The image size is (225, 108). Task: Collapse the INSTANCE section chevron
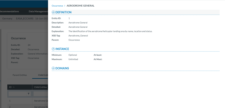tap(53, 49)
